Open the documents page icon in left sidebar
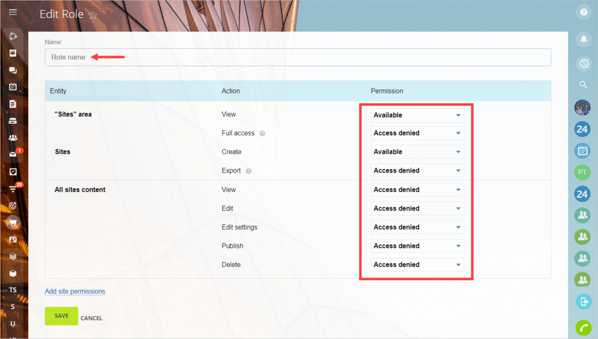The image size is (598, 339). tap(13, 104)
